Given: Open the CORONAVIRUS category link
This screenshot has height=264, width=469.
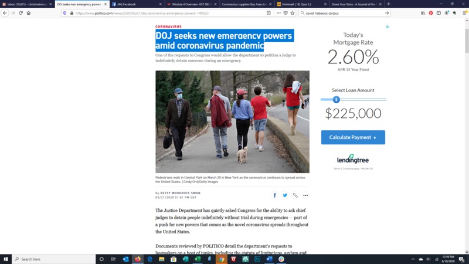Looking at the screenshot, I should click(x=168, y=27).
